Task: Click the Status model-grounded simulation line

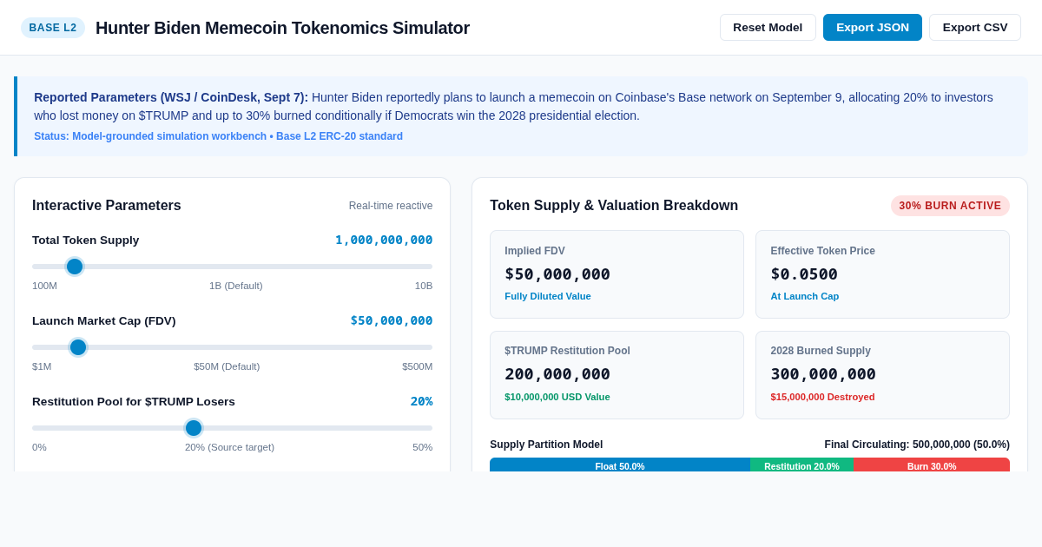Action: 218,136
